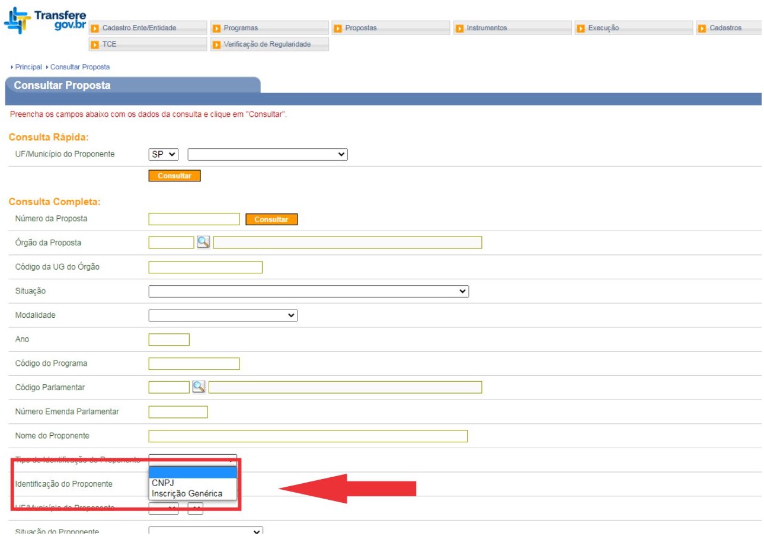Open the Propostas menu
Viewport: 764px width, 536px height.
[x=391, y=28]
